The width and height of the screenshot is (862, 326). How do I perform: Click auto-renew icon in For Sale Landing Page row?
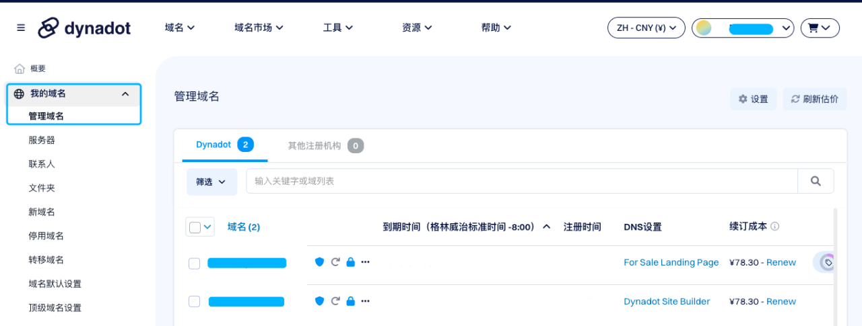335,262
